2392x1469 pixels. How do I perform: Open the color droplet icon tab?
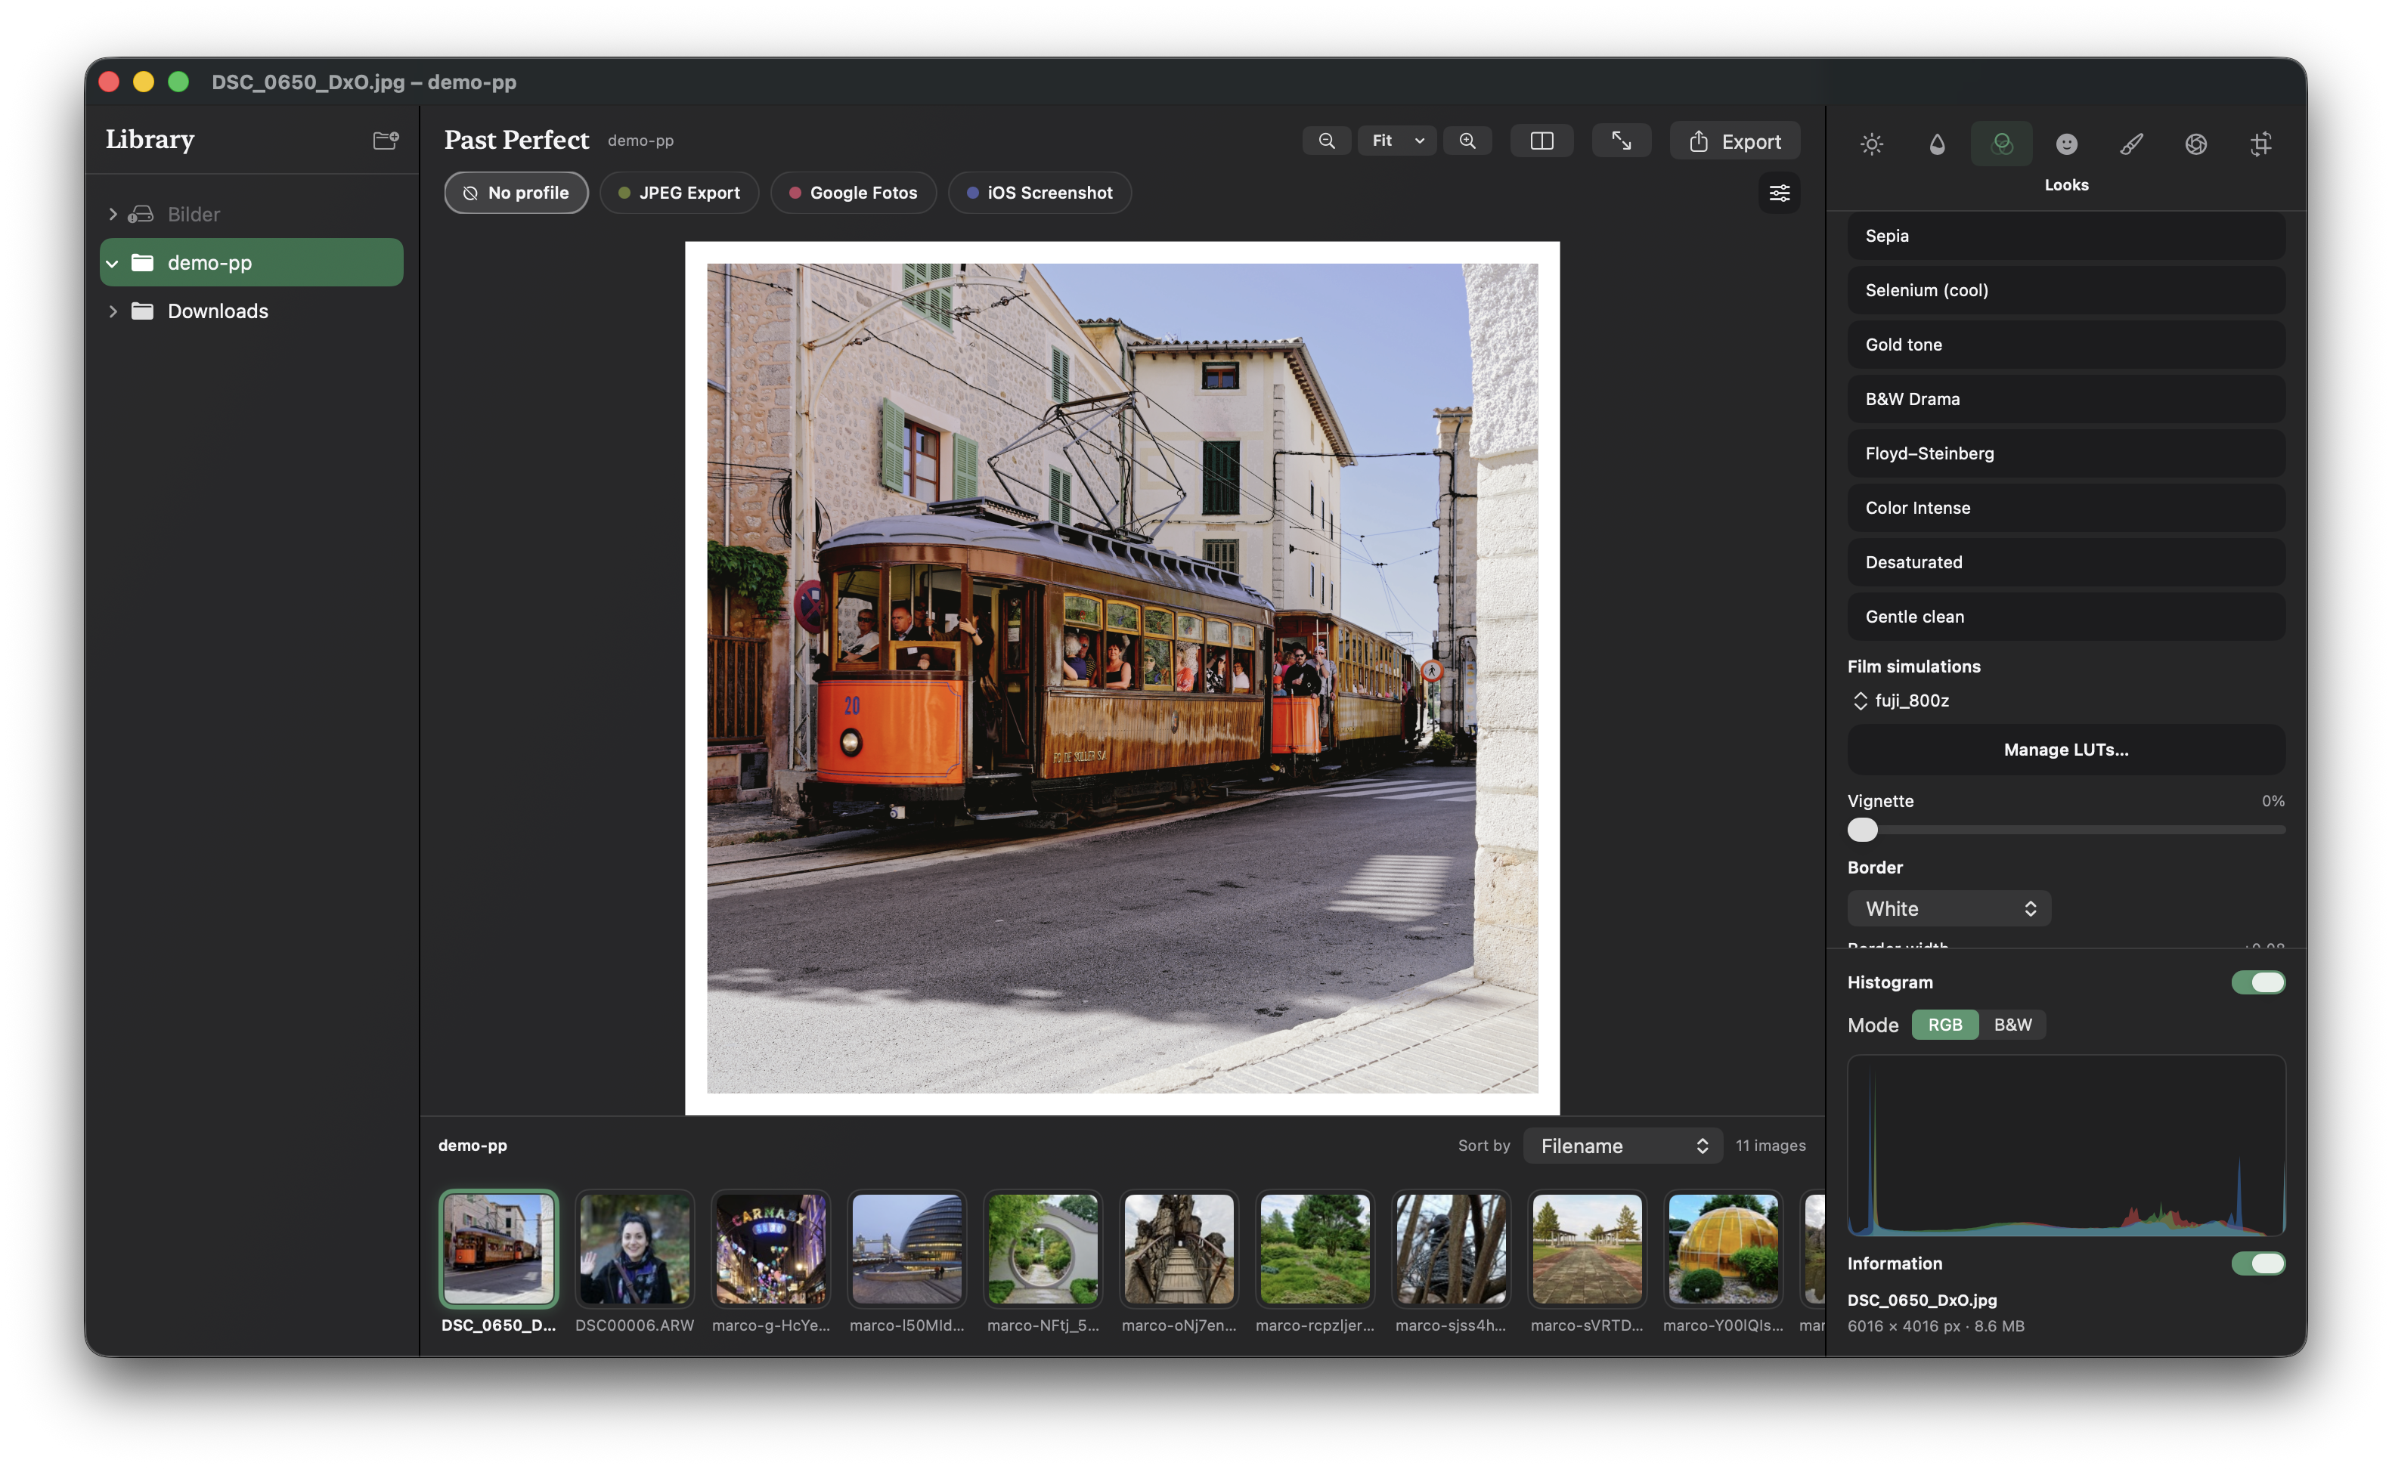(x=1936, y=144)
